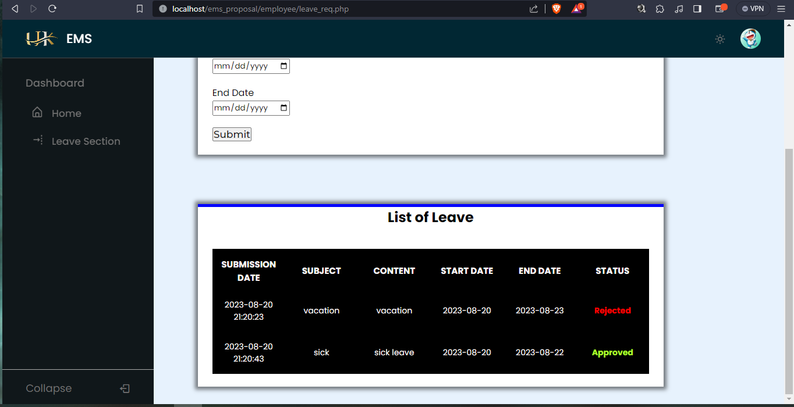Viewport: 794px width, 407px height.
Task: Select Home under the Dashboard menu
Action: point(66,113)
